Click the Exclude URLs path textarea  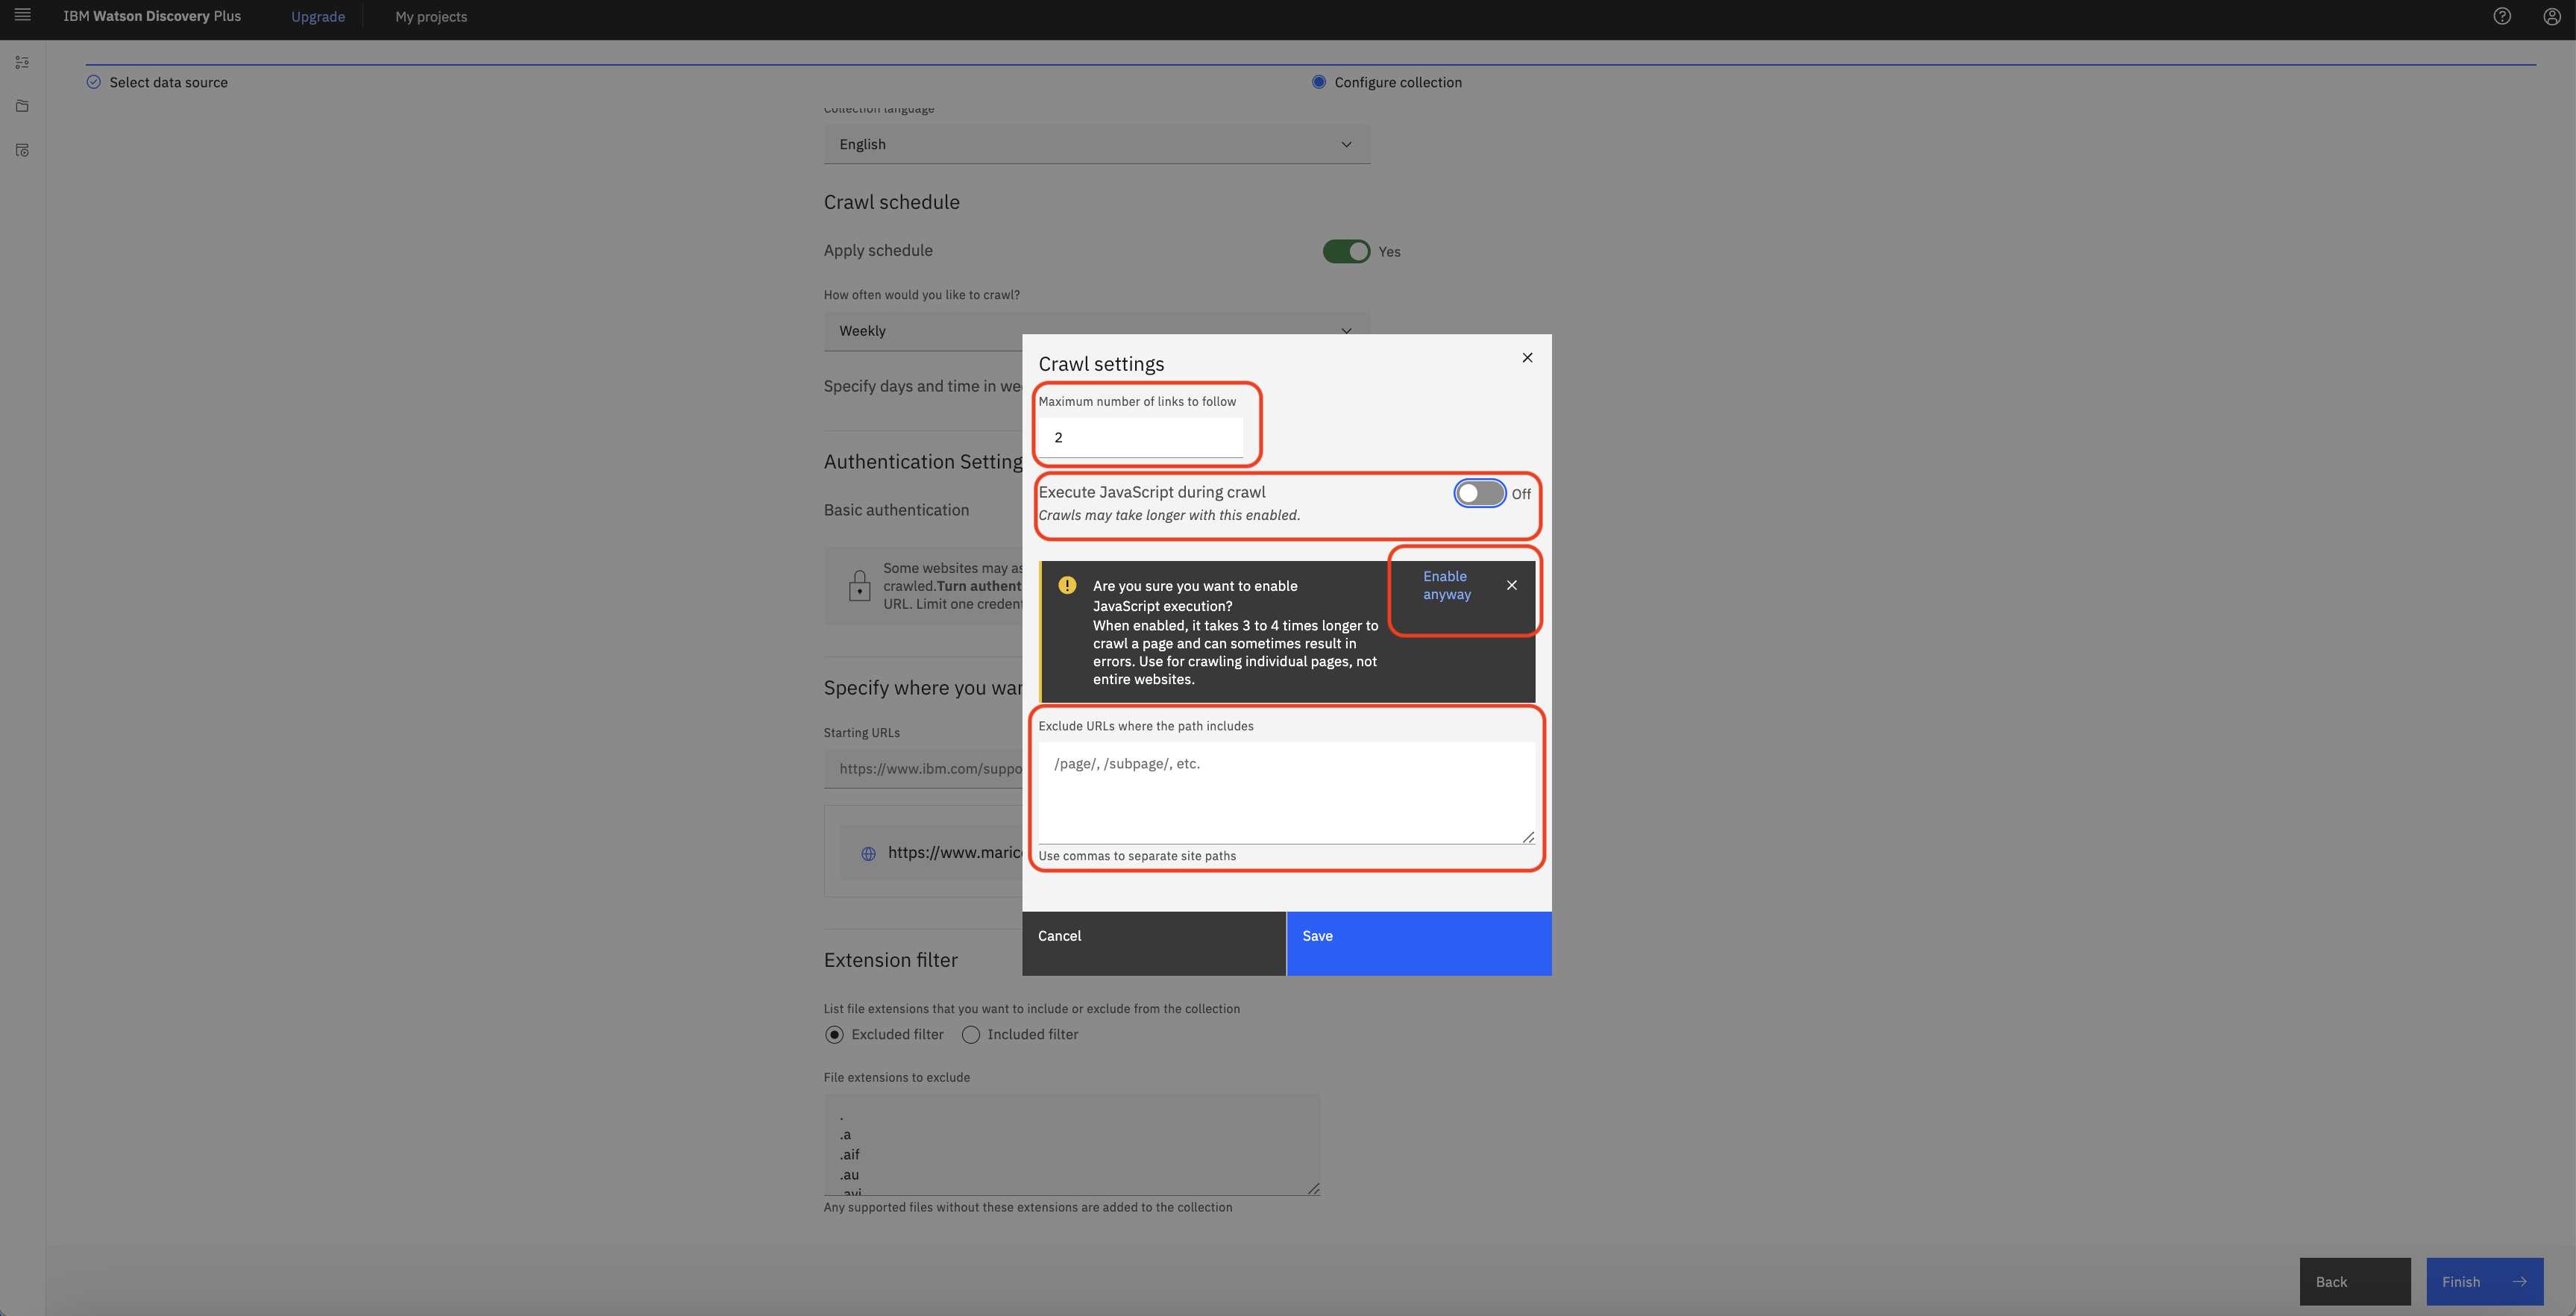click(1286, 793)
